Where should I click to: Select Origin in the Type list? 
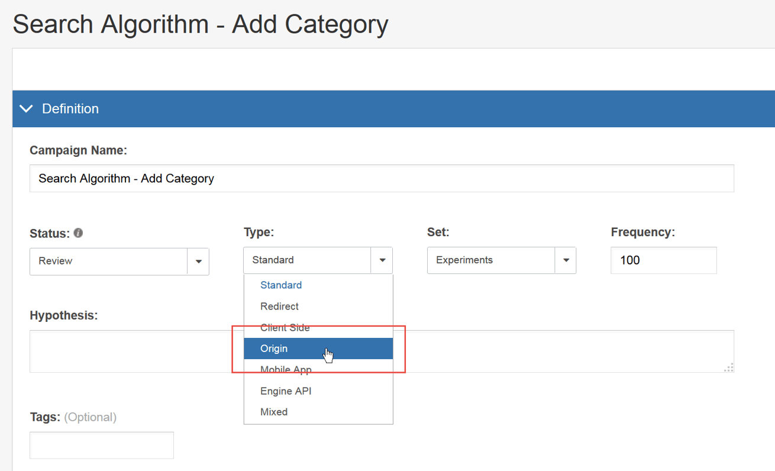click(x=318, y=349)
